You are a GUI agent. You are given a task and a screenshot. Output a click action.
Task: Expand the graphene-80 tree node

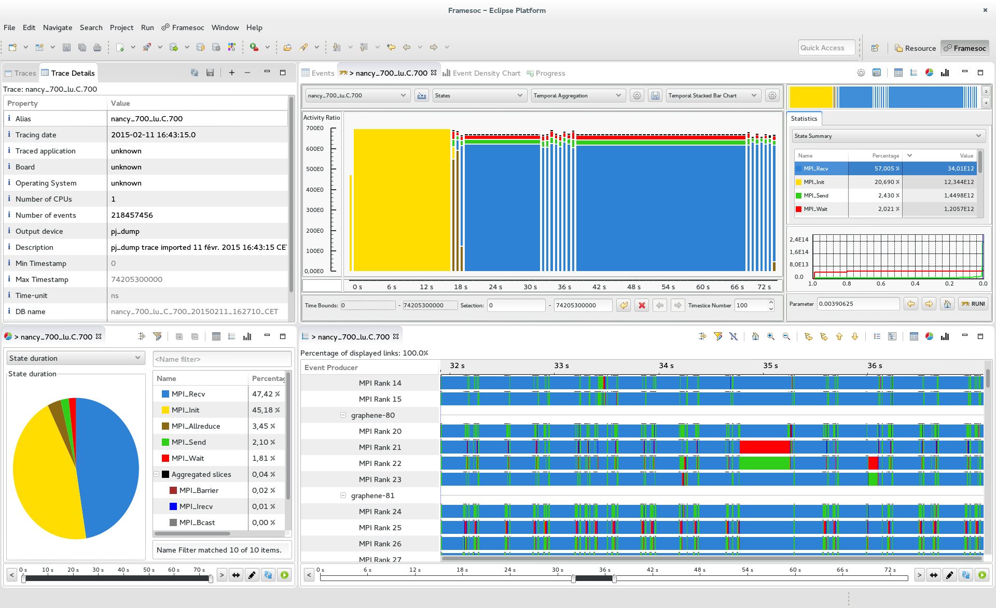tap(343, 415)
